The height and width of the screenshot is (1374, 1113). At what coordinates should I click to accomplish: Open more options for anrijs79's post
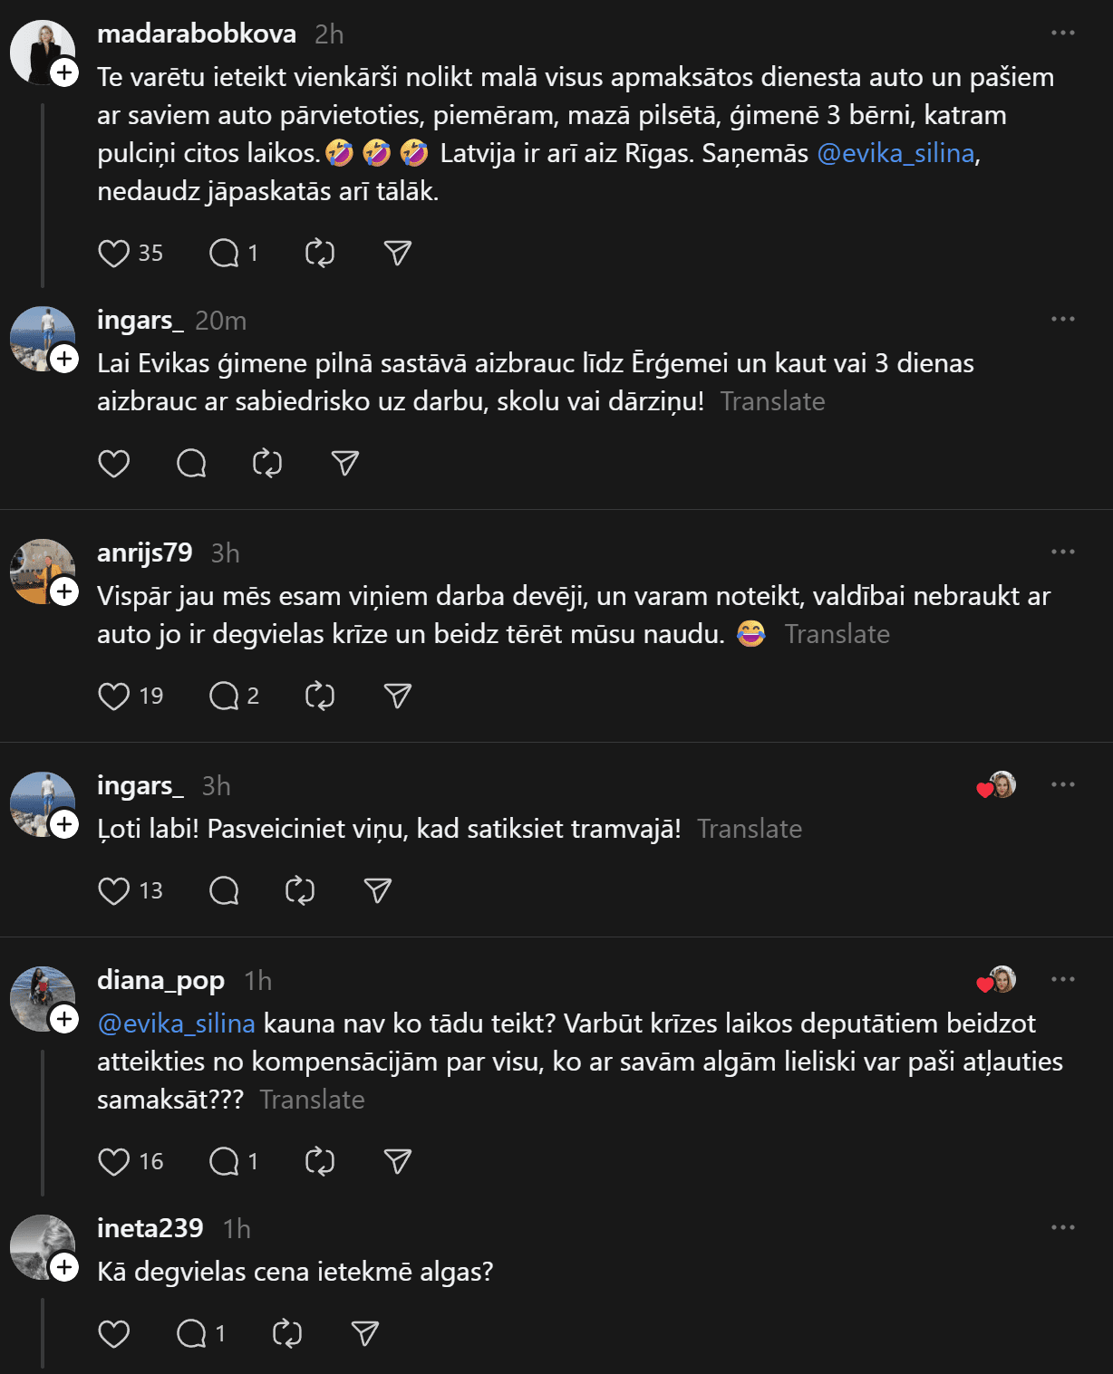click(x=1062, y=552)
